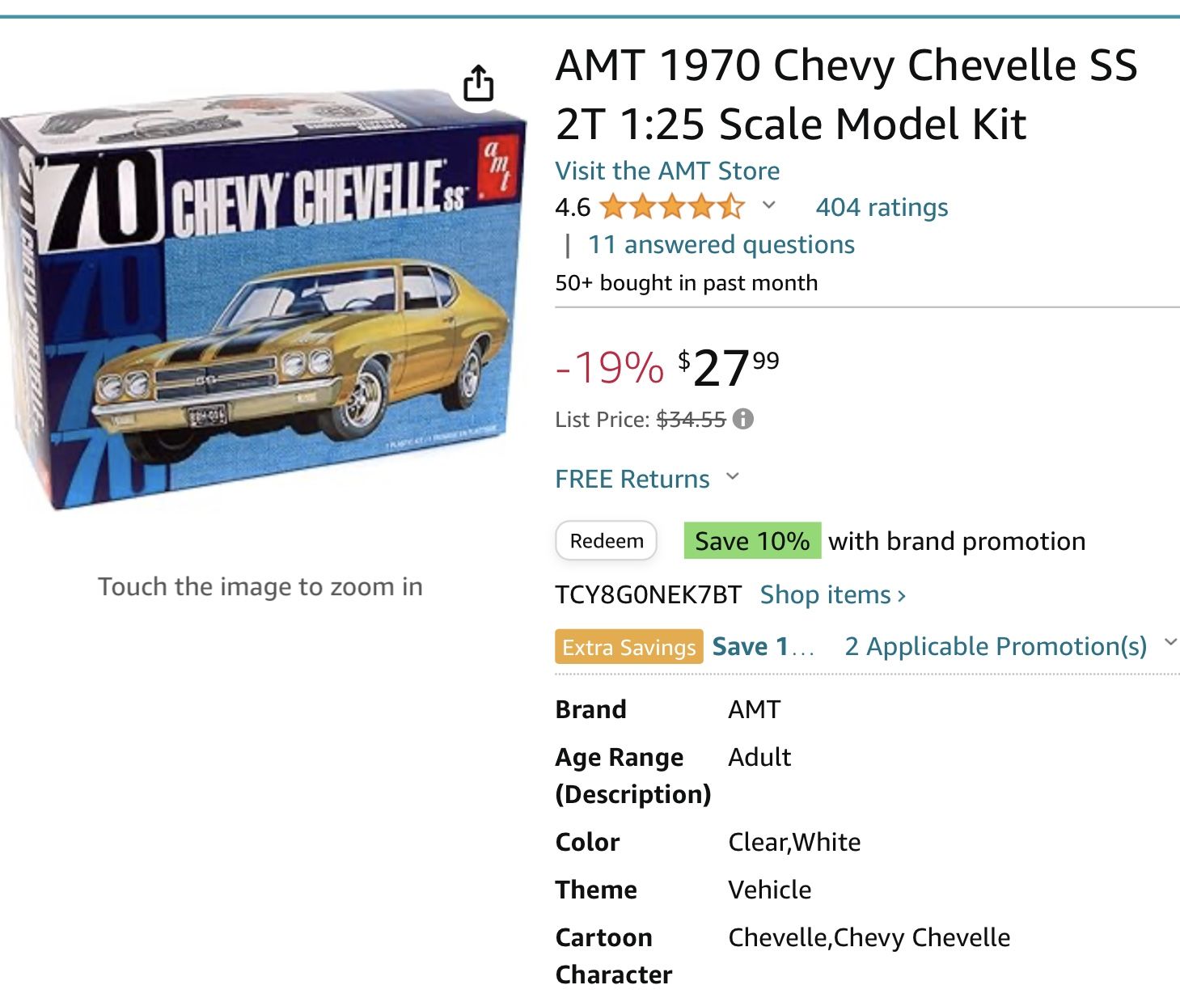Click the truncated Save 1... text
The width and height of the screenshot is (1180, 1002).
(x=763, y=647)
